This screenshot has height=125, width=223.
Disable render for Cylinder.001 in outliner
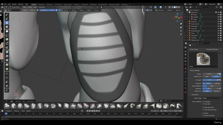coord(221,40)
